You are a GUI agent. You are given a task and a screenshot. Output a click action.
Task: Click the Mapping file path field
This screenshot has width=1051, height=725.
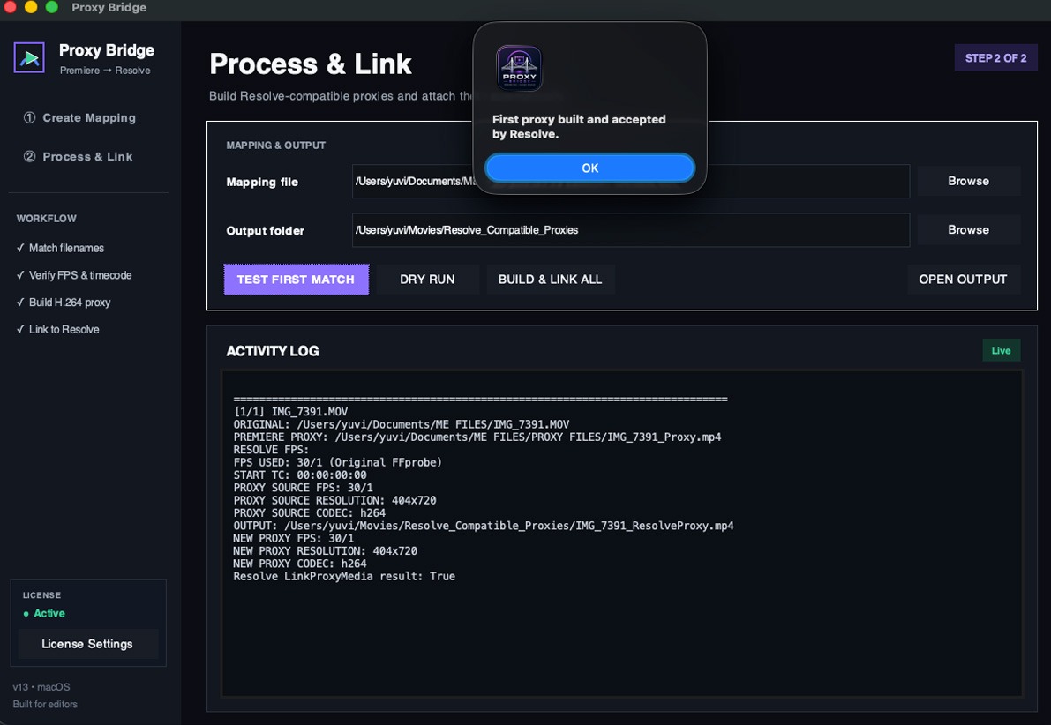[631, 182]
